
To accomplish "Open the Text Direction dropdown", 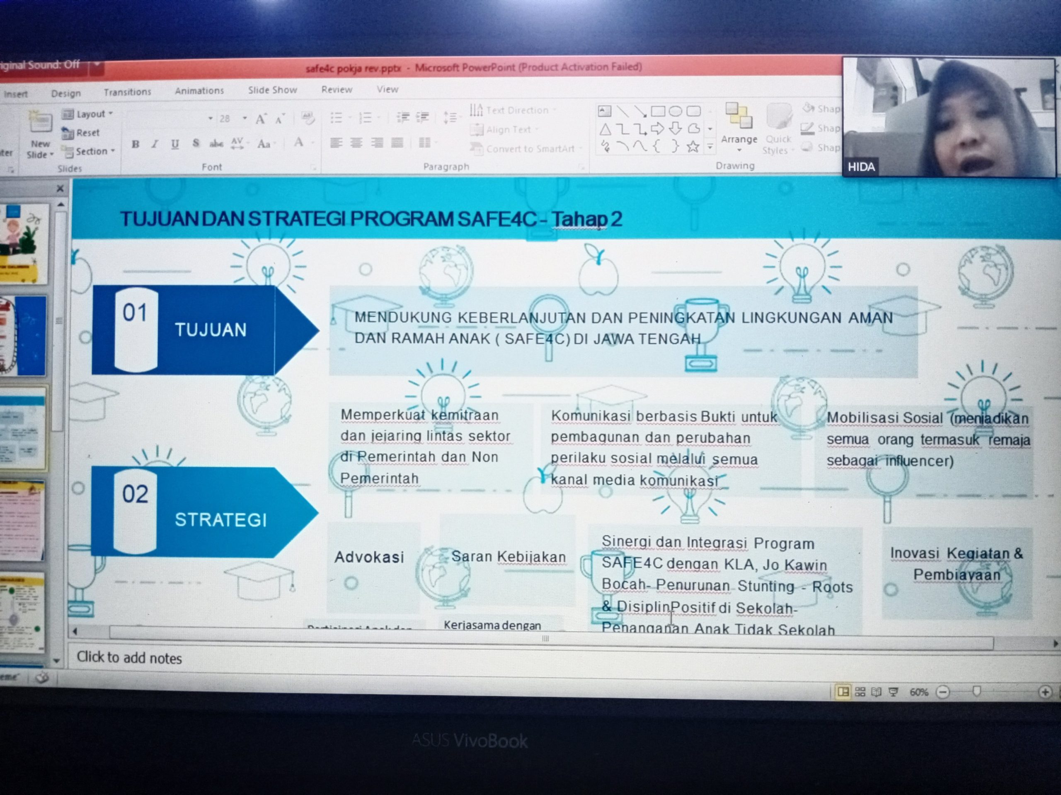I will 513,110.
